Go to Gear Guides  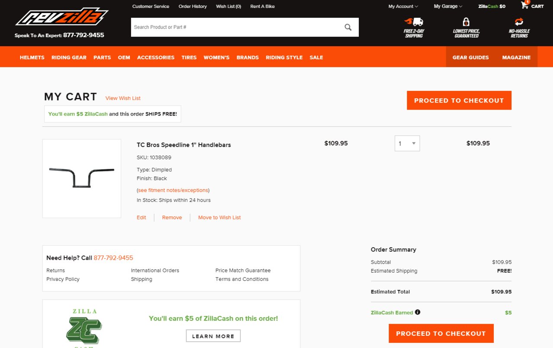pos(470,57)
